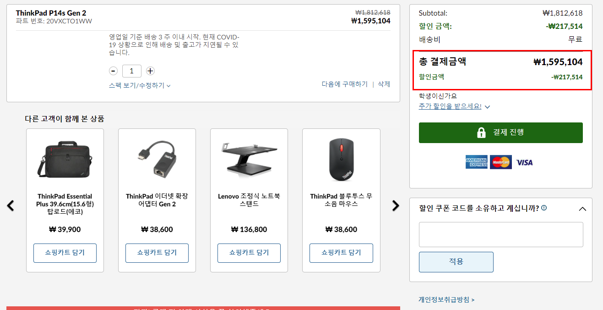The image size is (603, 310).
Task: Click the 배송비 무료 value
Action: [x=576, y=39]
